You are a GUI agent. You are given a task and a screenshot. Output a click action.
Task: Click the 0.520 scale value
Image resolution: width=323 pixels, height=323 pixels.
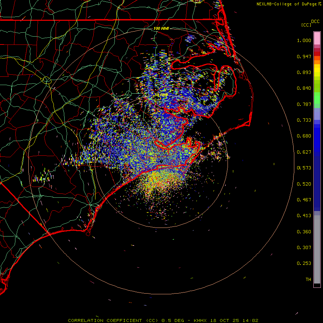pos(304,184)
